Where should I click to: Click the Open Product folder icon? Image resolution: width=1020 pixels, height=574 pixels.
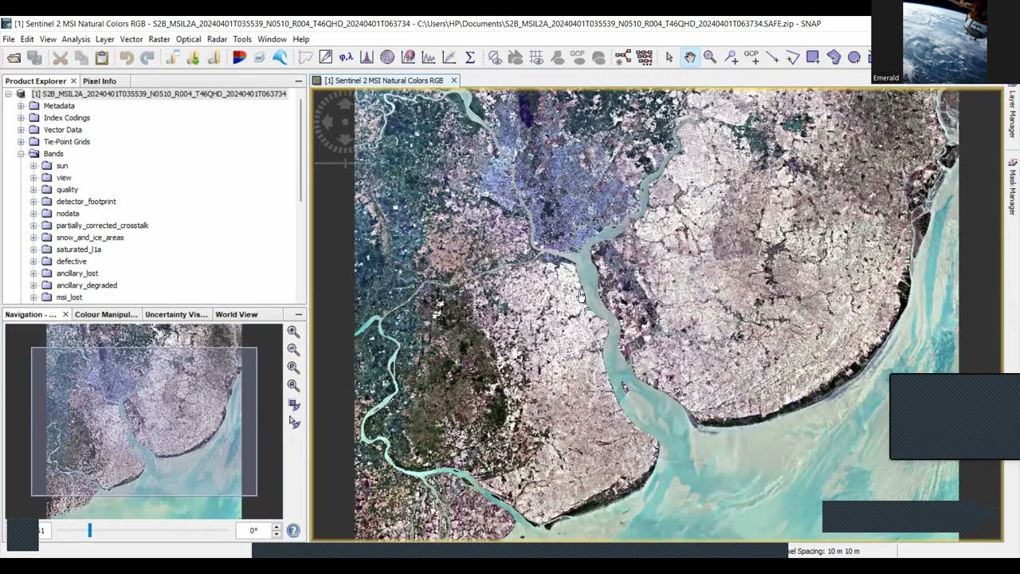pos(14,57)
